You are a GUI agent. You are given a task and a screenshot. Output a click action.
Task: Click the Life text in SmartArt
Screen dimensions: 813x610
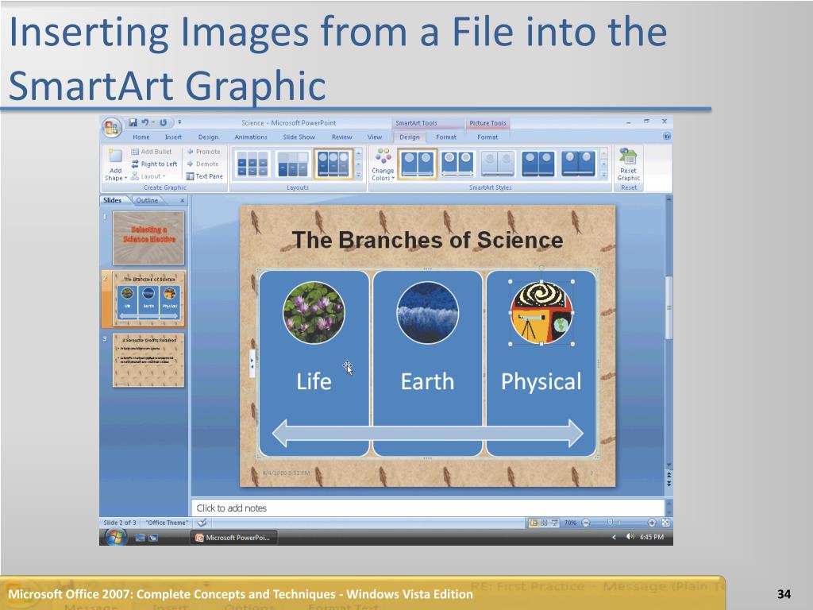click(x=314, y=381)
